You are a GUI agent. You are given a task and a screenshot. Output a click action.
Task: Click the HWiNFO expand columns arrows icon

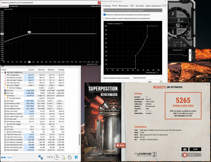4,157
